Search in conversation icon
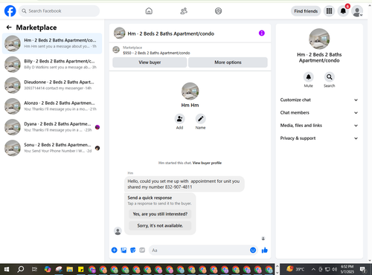The height and width of the screenshot is (275, 372). click(330, 77)
